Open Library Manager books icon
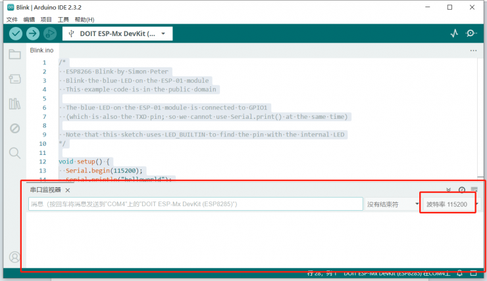This screenshot has width=487, height=281. tap(14, 103)
